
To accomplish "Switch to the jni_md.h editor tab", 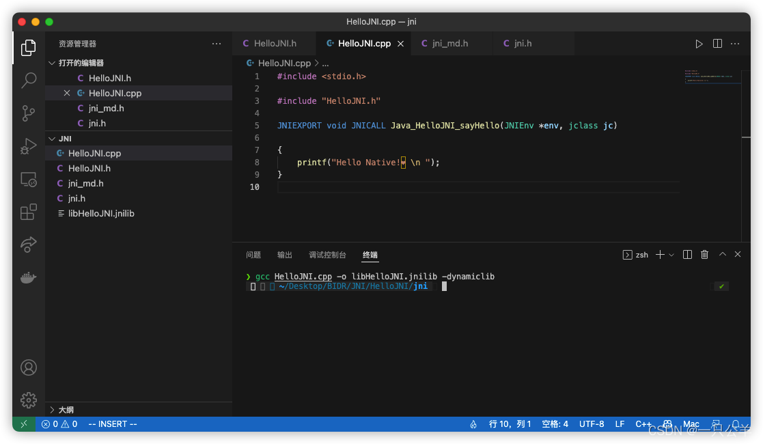I will (x=451, y=44).
